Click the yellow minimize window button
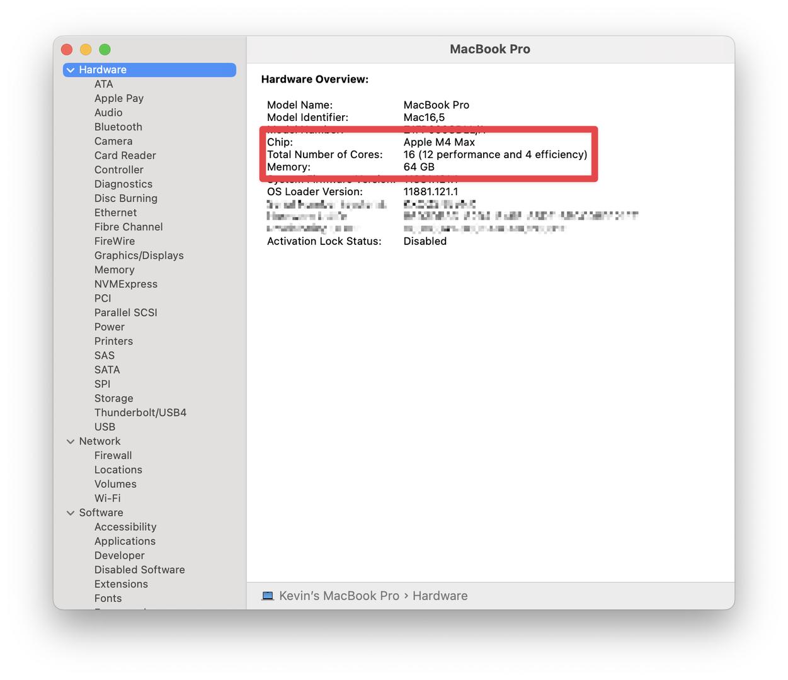Image resolution: width=788 pixels, height=680 pixels. click(x=86, y=50)
